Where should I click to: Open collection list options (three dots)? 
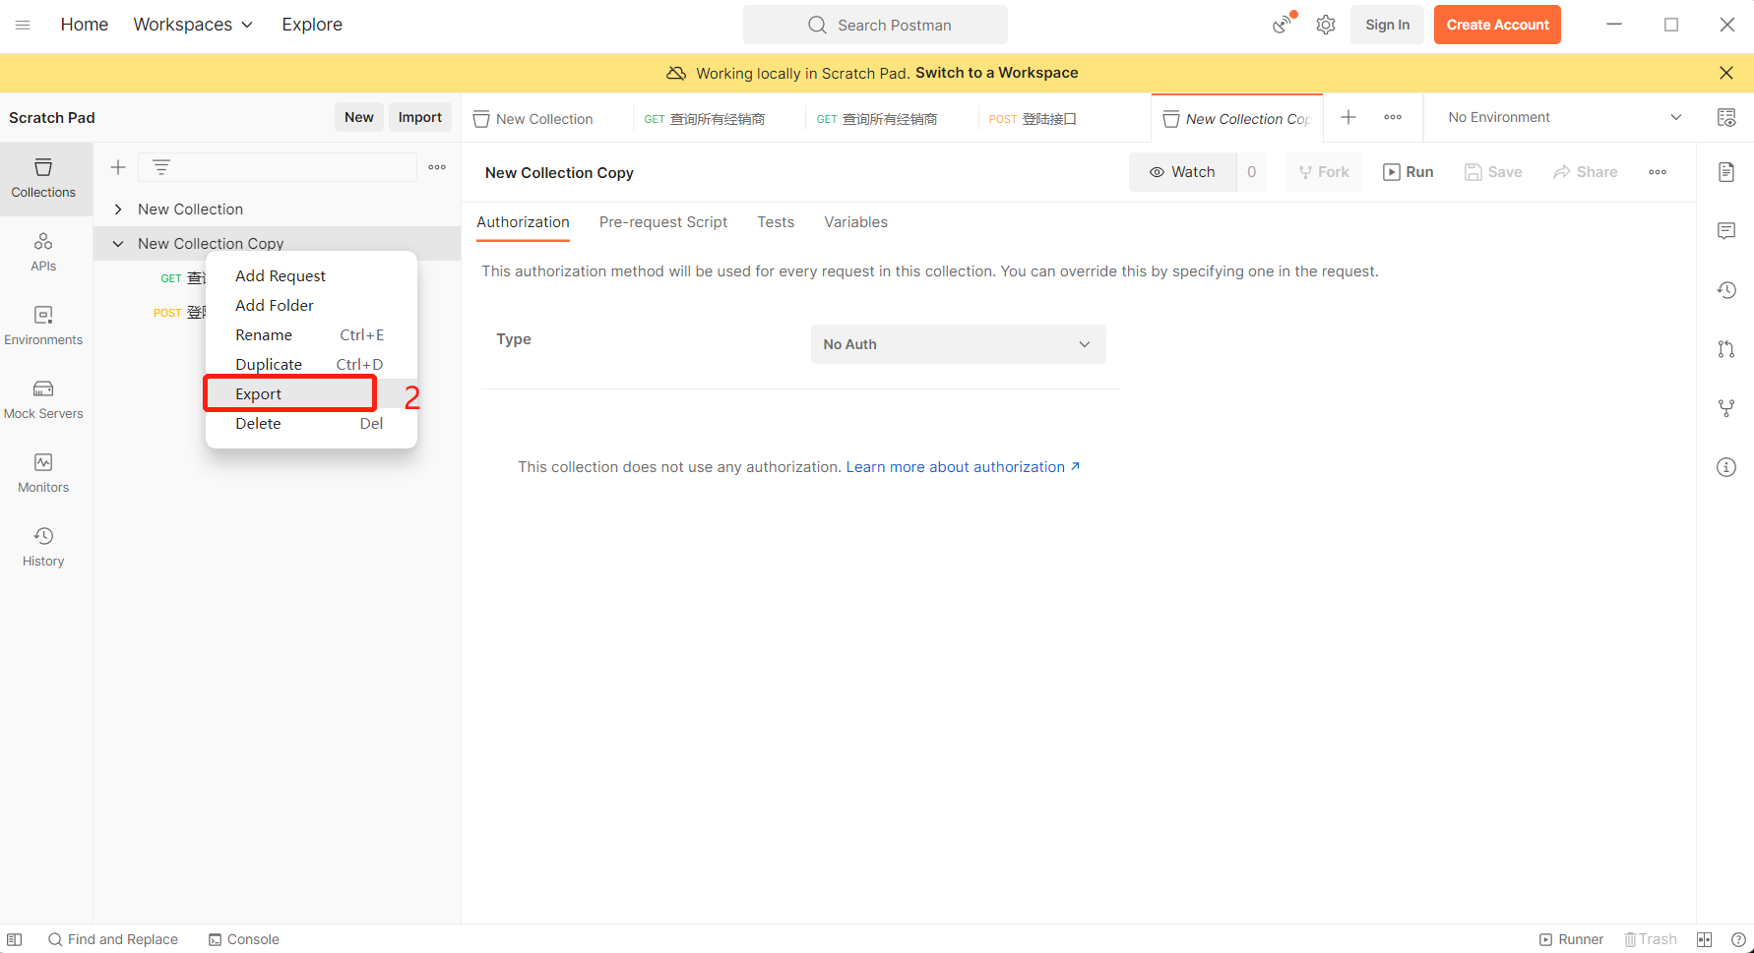(437, 167)
